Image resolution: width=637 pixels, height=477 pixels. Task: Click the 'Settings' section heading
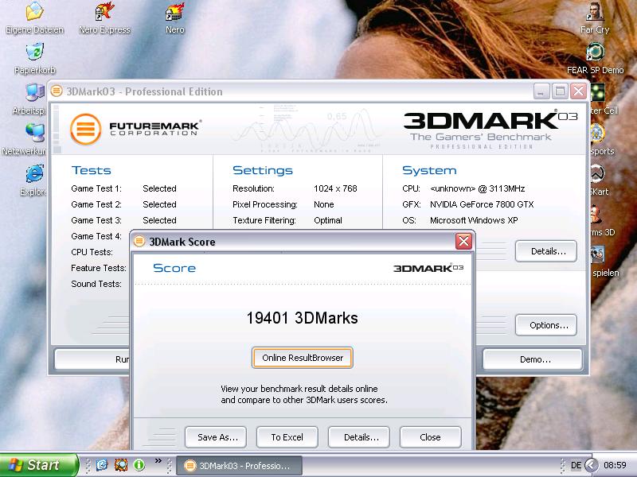click(x=263, y=170)
